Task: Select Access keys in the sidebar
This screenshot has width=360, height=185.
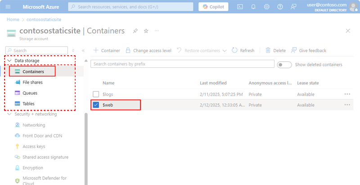Action: pos(33,146)
